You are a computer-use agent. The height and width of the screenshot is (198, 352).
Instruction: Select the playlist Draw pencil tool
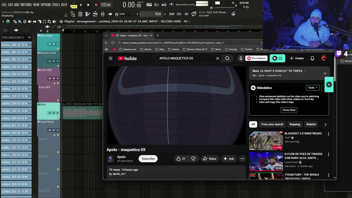[15, 21]
